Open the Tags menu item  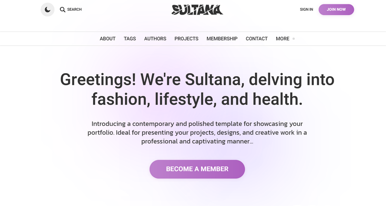[x=130, y=39]
